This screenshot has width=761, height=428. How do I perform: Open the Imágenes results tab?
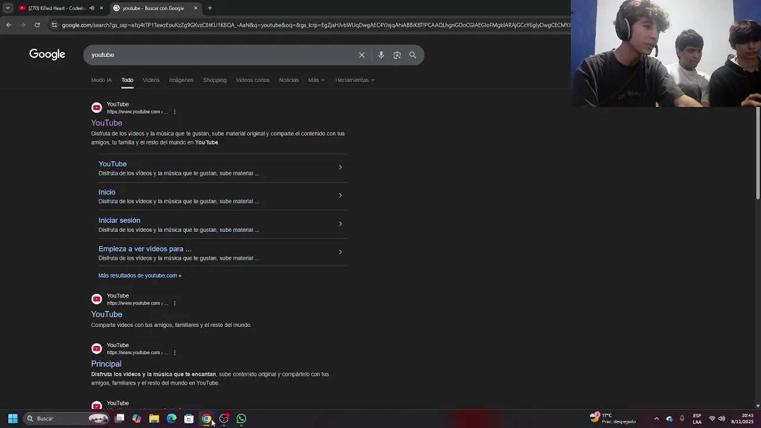coord(181,80)
